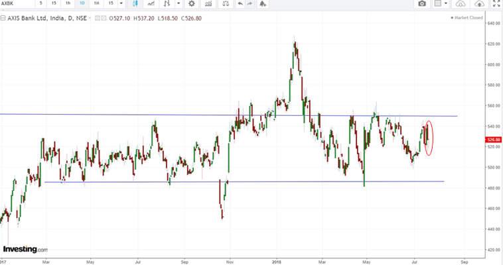
Task: Load chart layout from cloud
Action: pyautogui.click(x=461, y=3)
